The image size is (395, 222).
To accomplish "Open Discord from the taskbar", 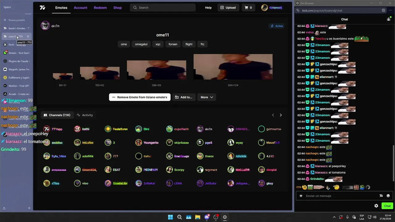I will coord(207,217).
